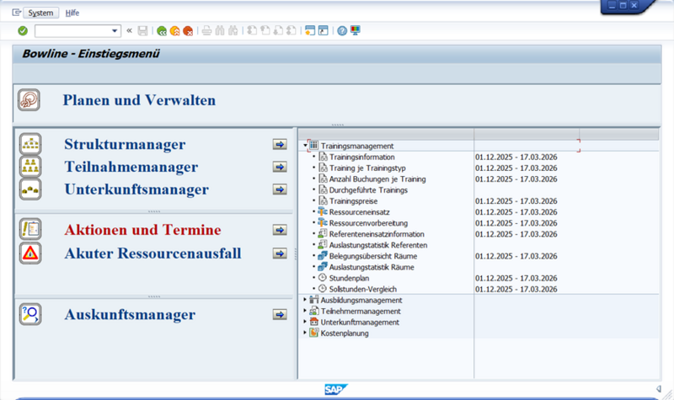This screenshot has width=674, height=400.
Task: Select Durchgeführte Trainings entry
Action: point(368,190)
